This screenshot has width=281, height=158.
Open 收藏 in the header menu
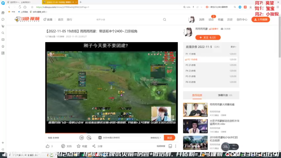coord(221,20)
